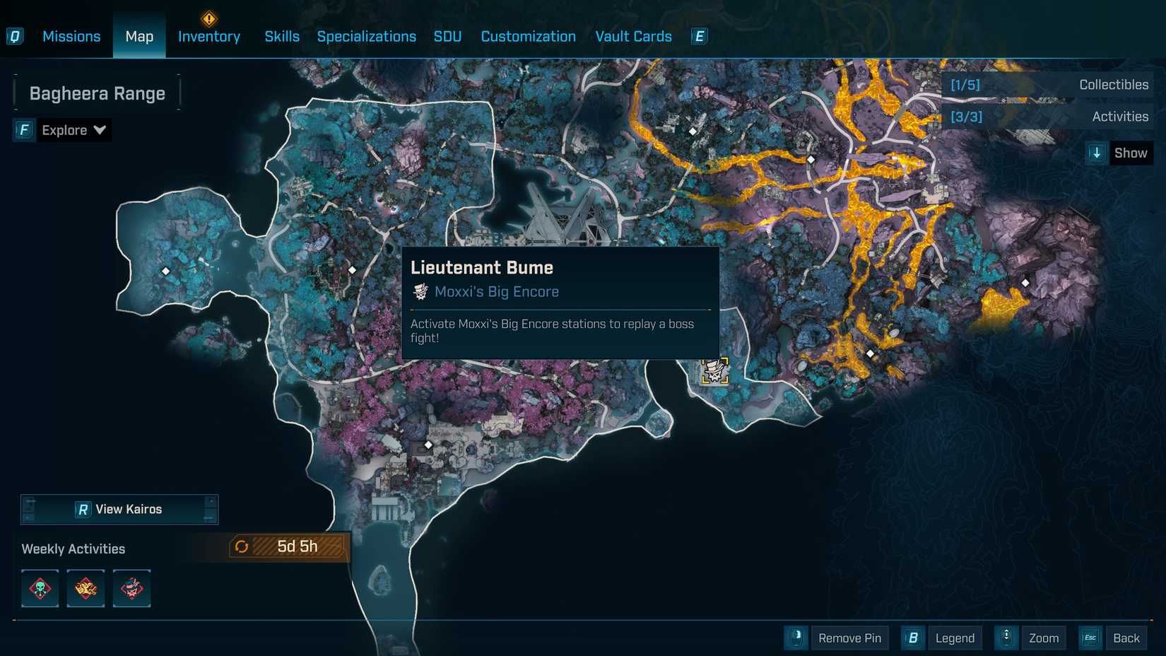Click the View Kairos button
The image size is (1166, 656).
(x=119, y=509)
